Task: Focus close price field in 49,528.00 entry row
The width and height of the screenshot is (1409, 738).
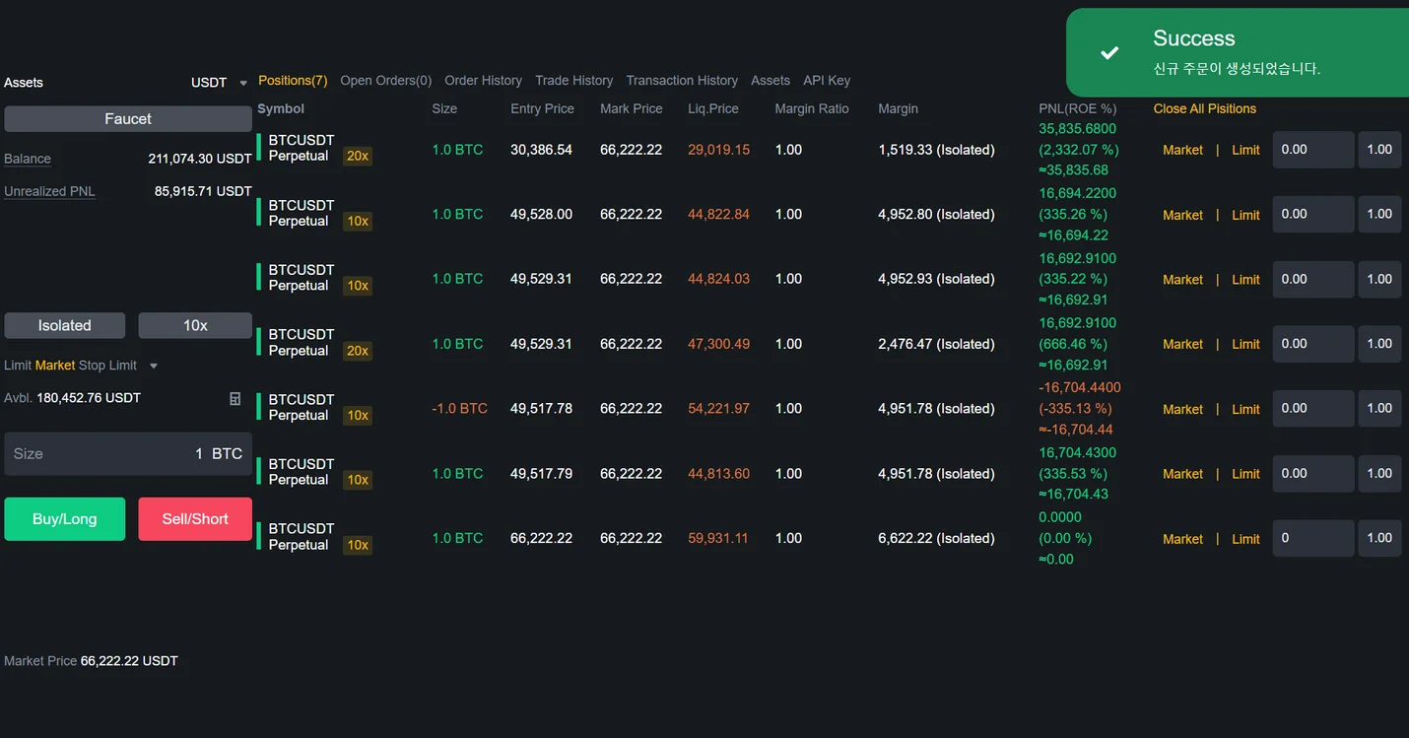Action: point(1313,215)
